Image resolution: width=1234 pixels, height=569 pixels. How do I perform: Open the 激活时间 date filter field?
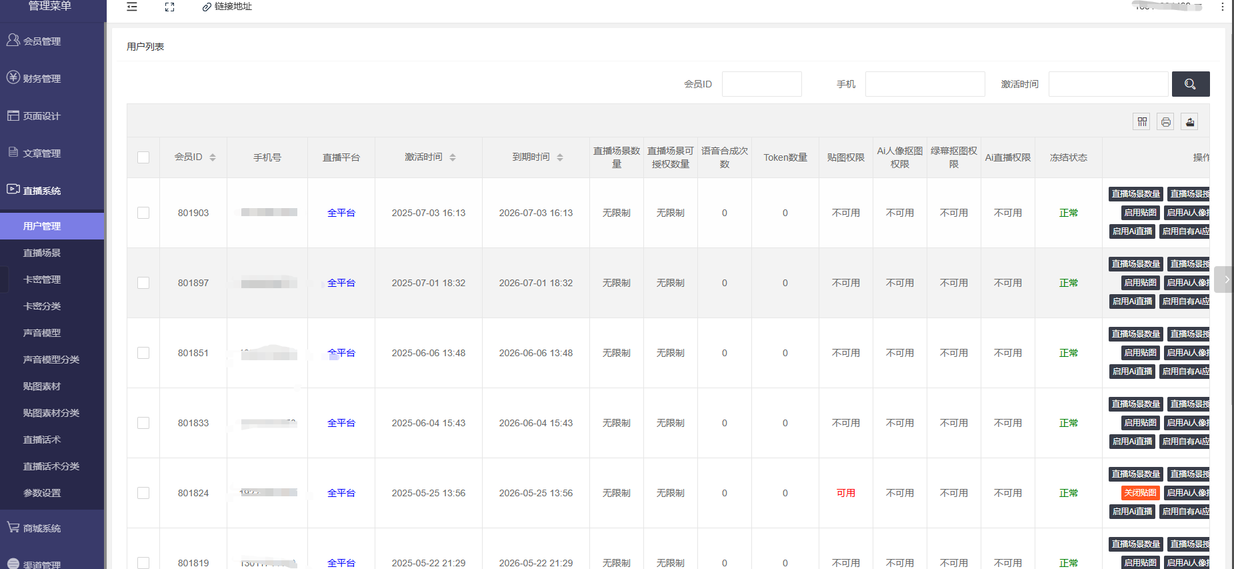click(1109, 84)
